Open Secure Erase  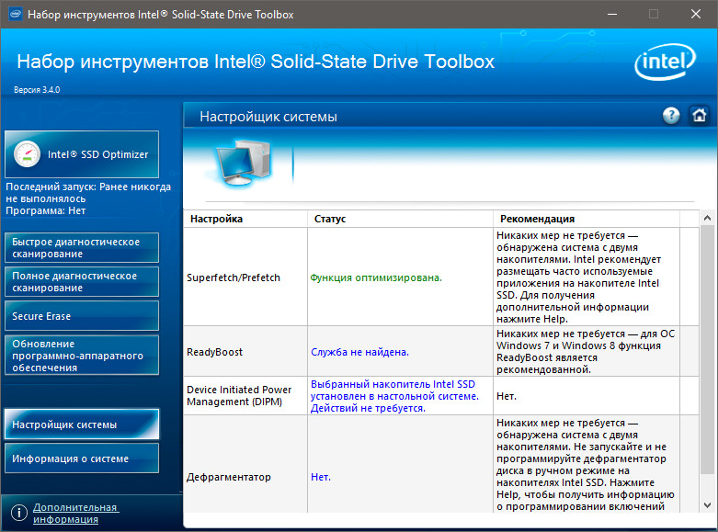click(82, 316)
